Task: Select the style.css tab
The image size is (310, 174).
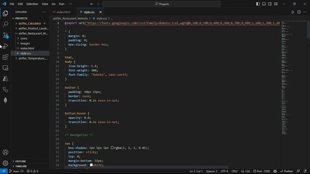Action: click(89, 12)
